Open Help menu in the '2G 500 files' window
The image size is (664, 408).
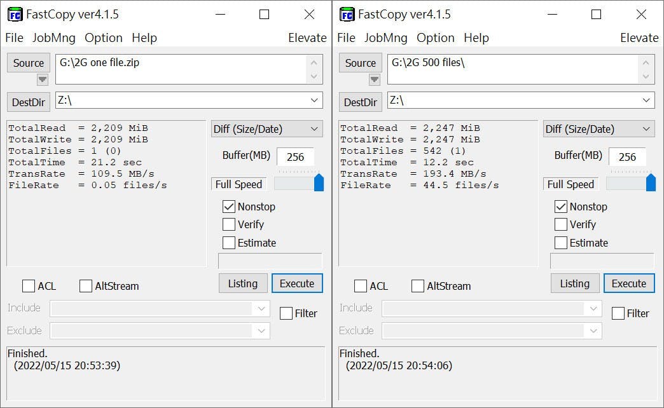476,37
